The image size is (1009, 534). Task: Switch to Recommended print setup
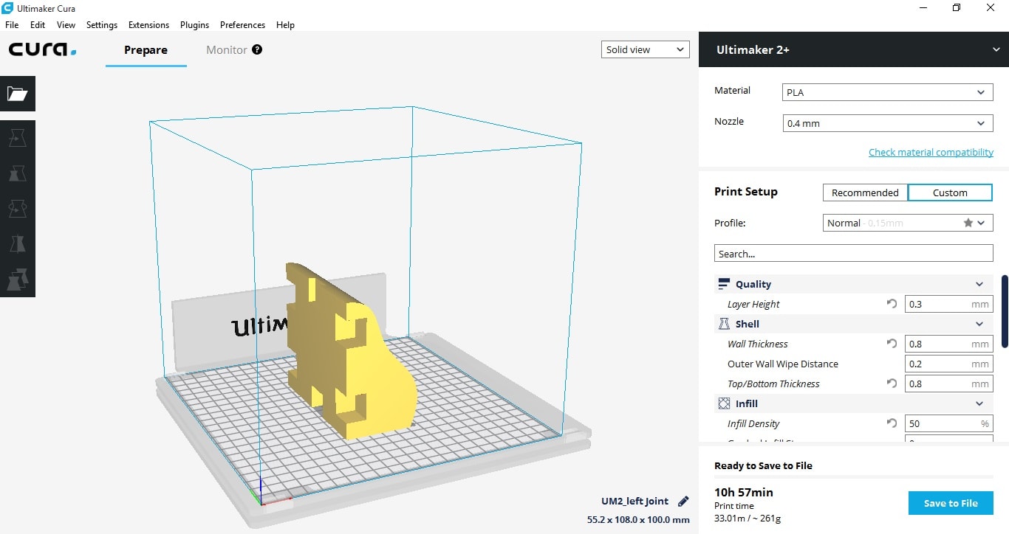click(x=865, y=193)
